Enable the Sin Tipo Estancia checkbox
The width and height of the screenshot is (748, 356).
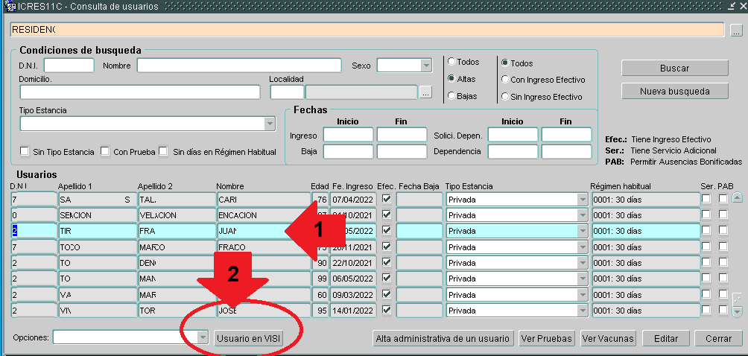(x=25, y=151)
